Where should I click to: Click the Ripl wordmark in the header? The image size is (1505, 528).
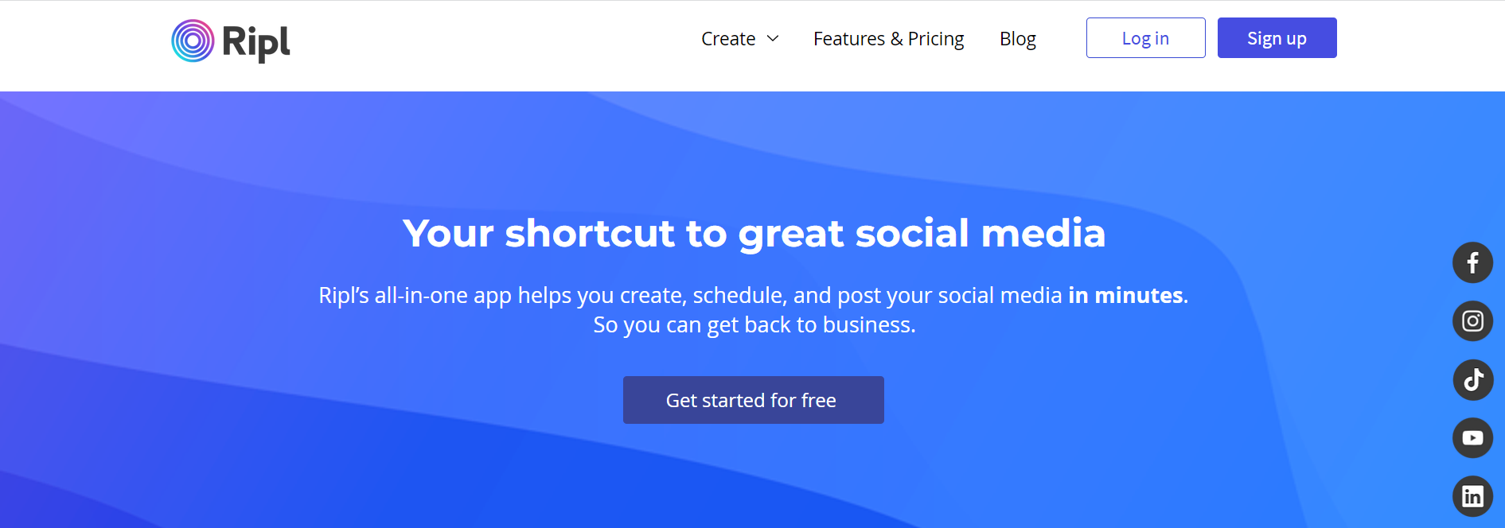(256, 42)
